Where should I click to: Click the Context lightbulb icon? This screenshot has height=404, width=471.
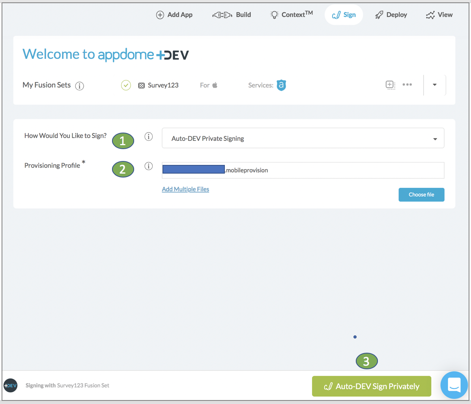(x=275, y=15)
